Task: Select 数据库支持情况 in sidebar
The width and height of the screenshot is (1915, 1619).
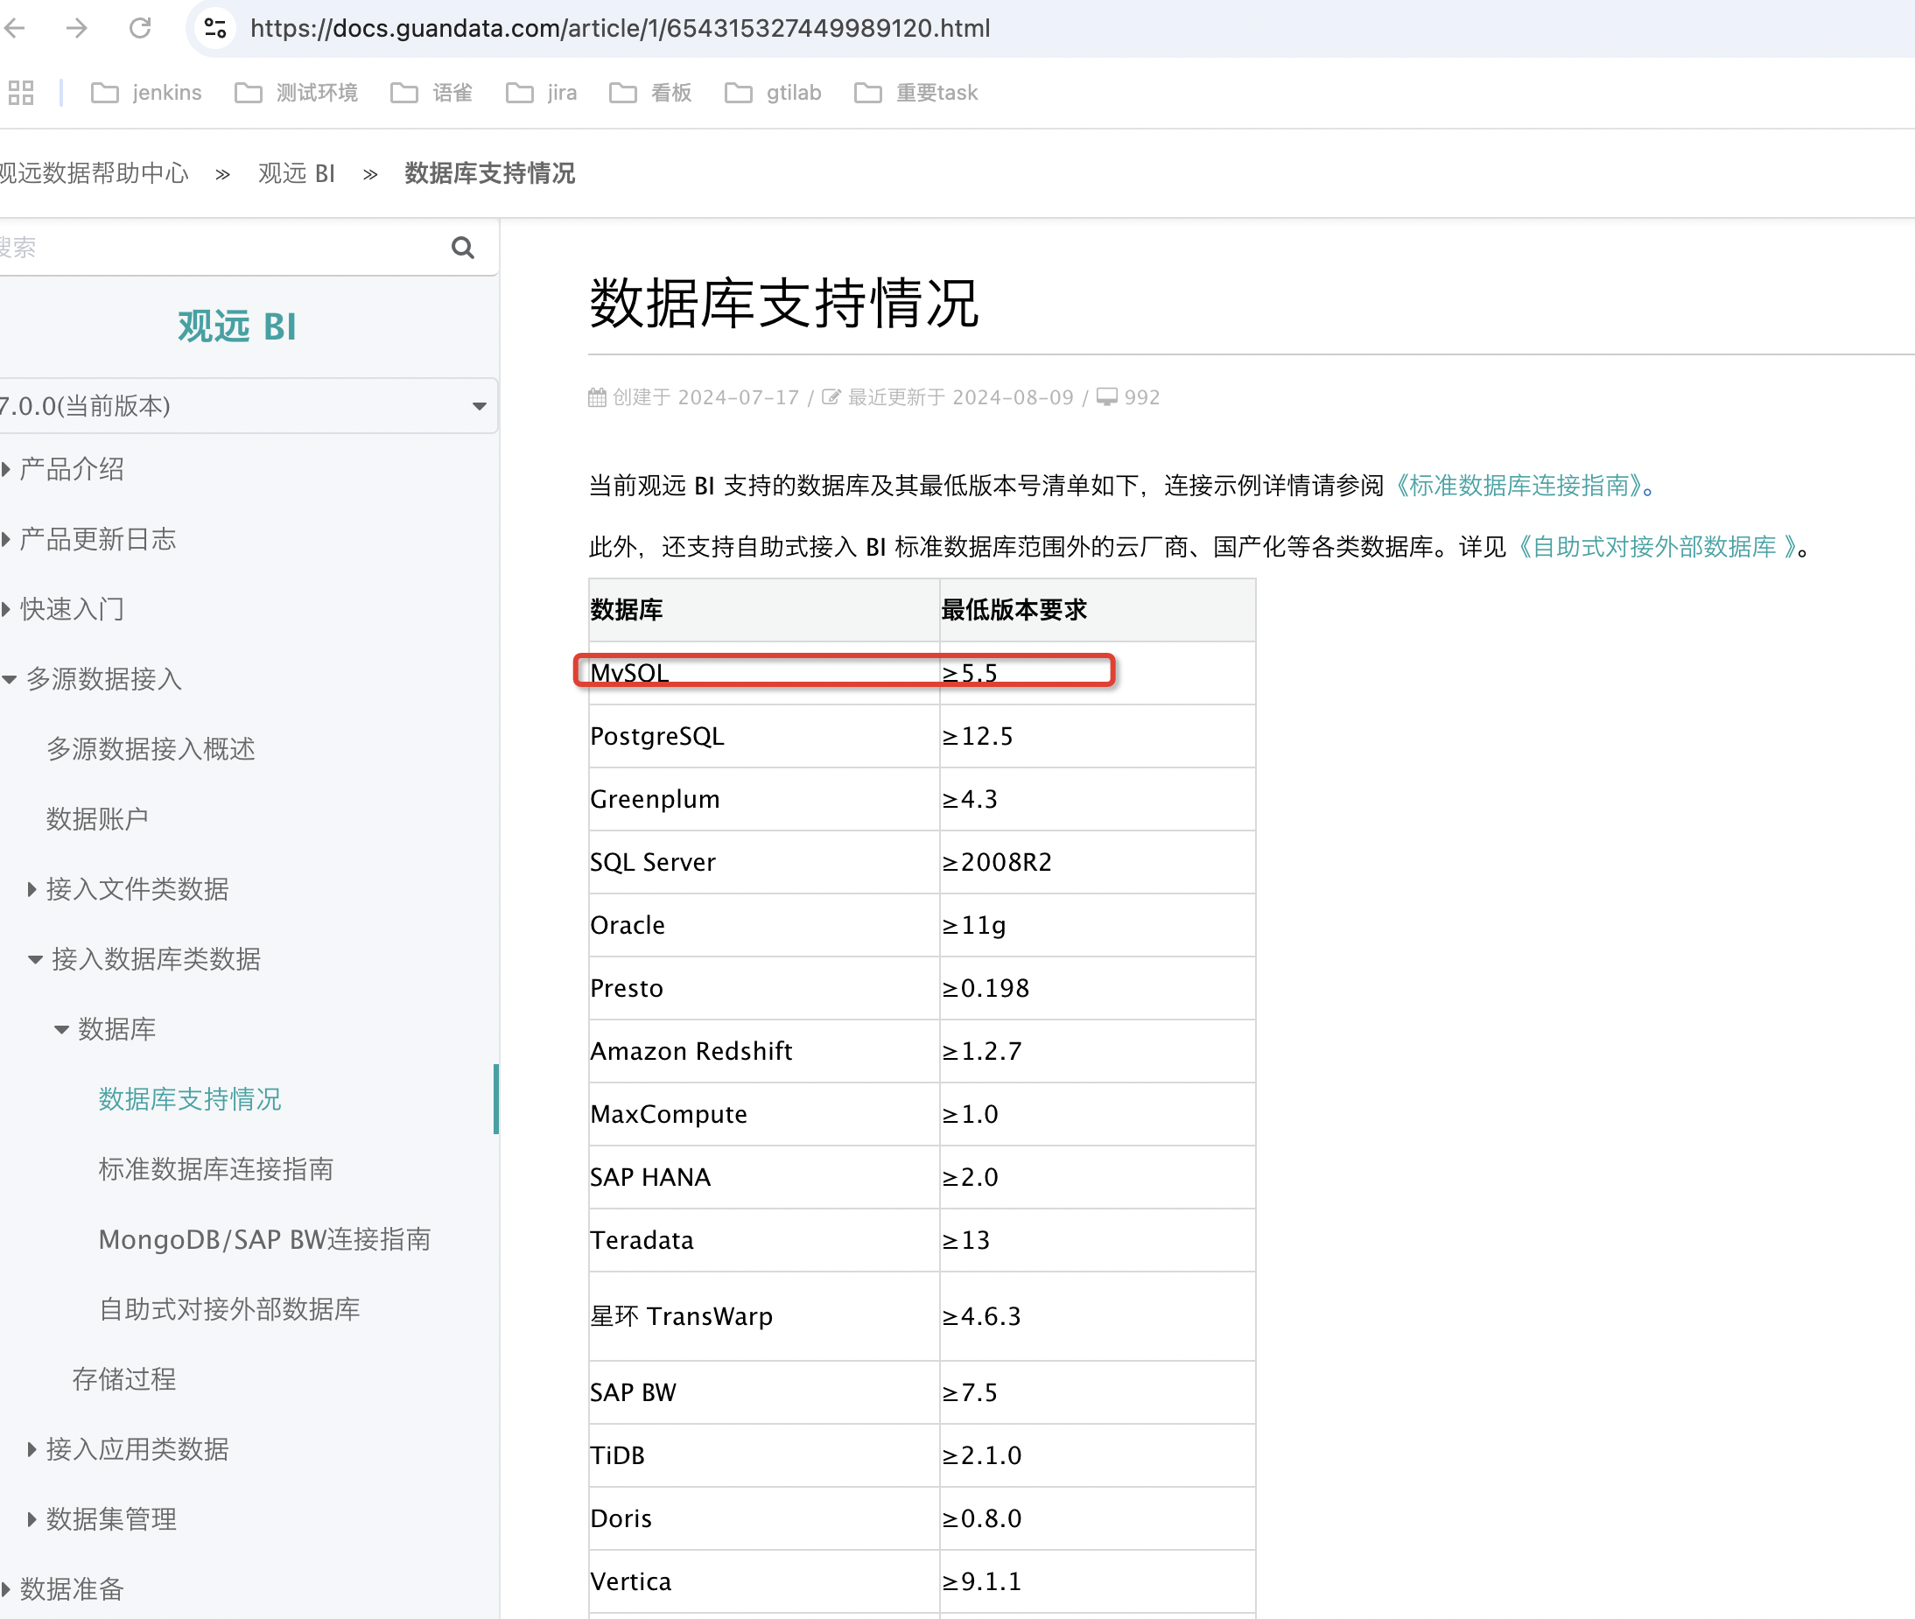Action: tap(190, 1098)
